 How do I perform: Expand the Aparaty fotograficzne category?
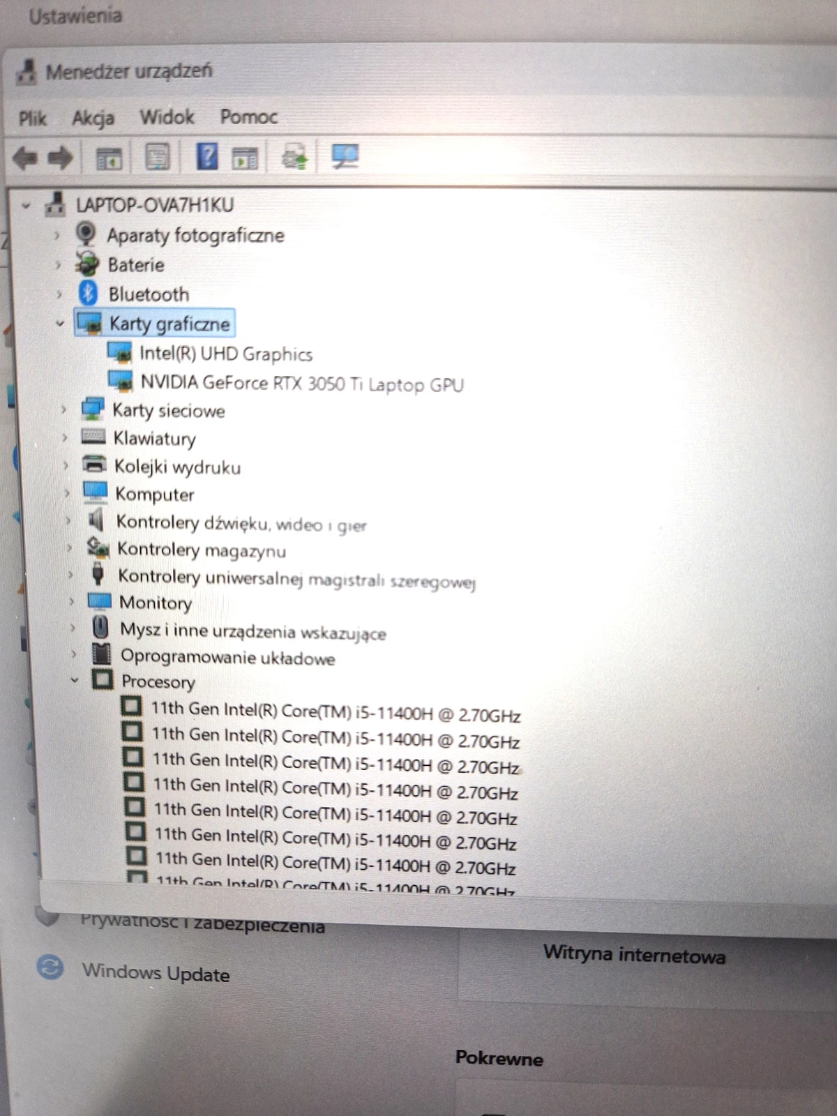[x=56, y=235]
